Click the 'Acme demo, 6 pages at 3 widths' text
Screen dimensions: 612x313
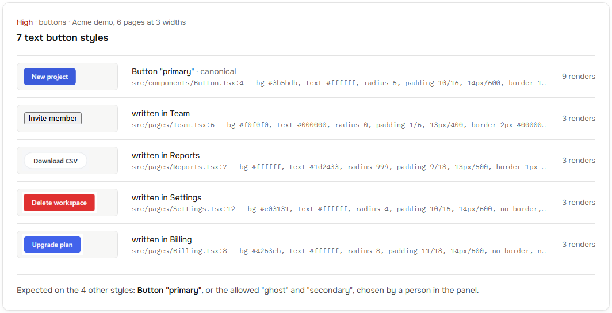pos(129,22)
